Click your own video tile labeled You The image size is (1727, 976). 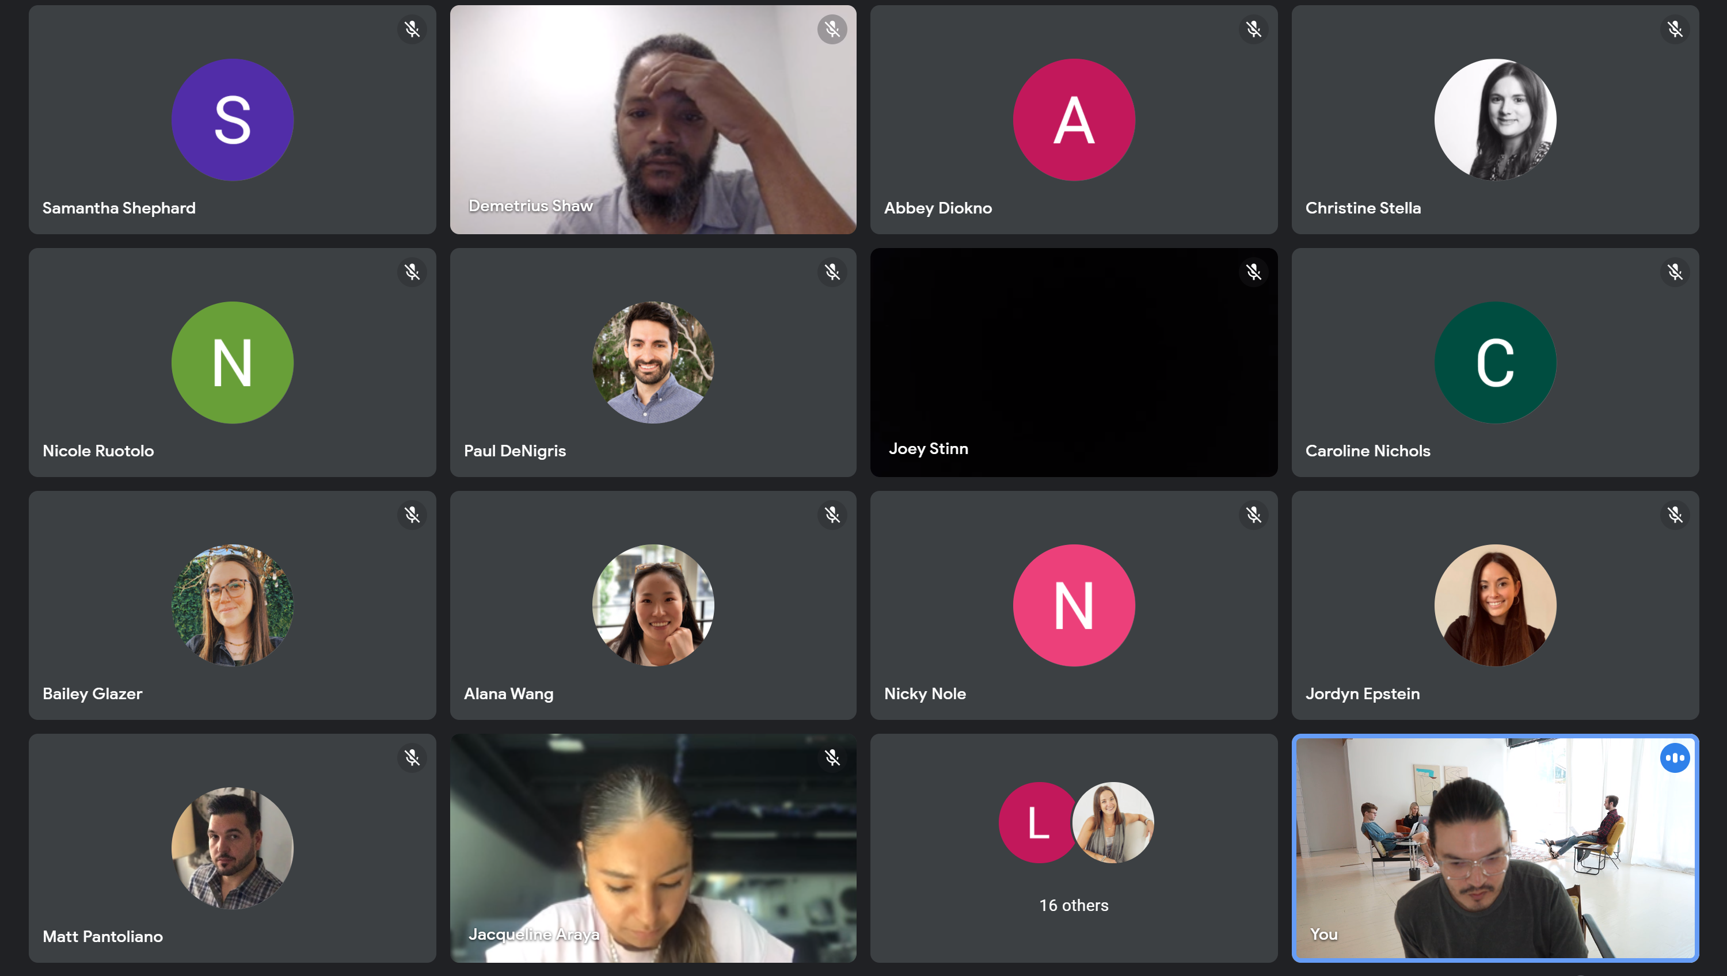tap(1495, 848)
